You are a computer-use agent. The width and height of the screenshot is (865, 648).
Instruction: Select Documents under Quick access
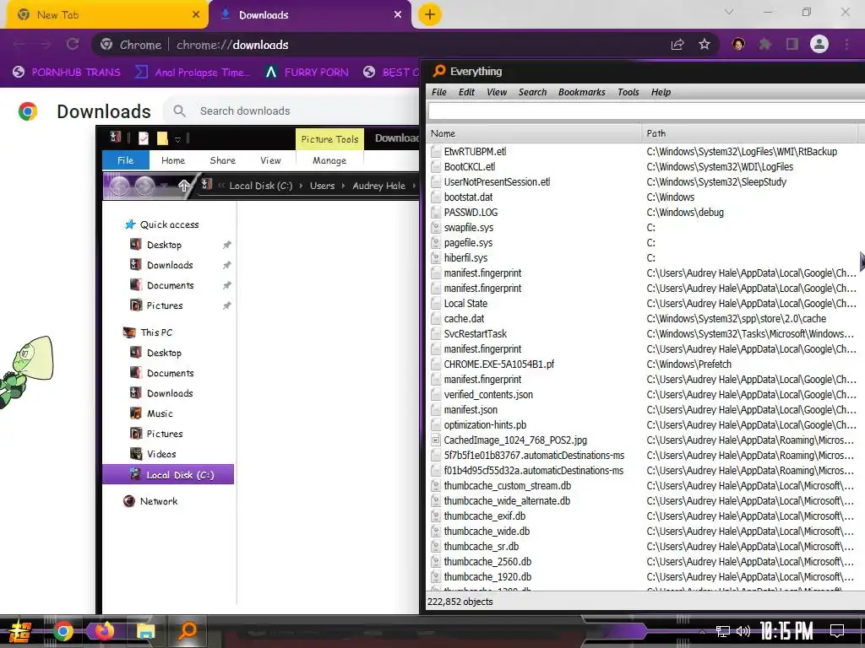click(170, 285)
